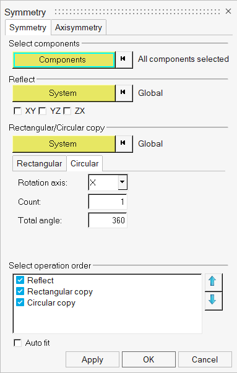Click the Total angle input field
237x373 pixels.
pos(108,220)
